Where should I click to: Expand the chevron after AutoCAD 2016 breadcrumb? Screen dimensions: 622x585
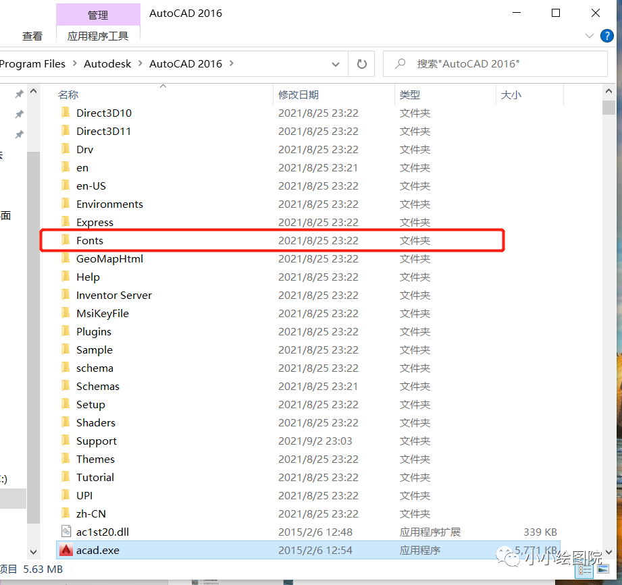coord(231,63)
